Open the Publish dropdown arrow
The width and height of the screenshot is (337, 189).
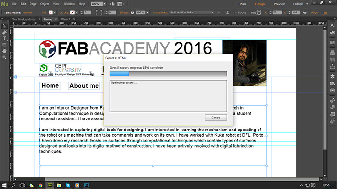point(307,4)
